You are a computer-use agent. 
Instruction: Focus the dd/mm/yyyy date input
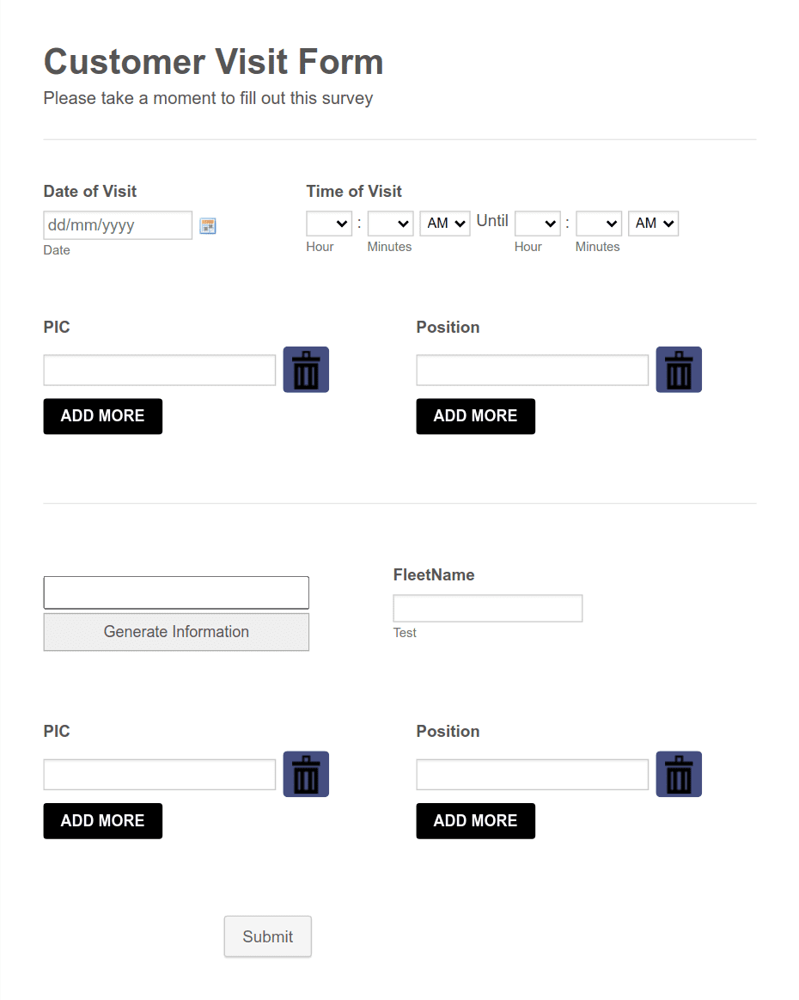[118, 225]
